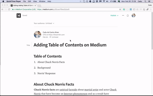Viewport: 153px width, 96px height.
Task: Click list item 'Norris' Response'
Action: tap(46, 73)
